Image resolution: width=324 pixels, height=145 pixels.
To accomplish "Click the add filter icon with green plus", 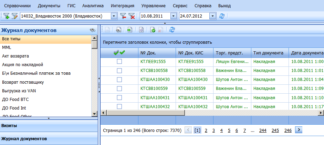I will 6,16.
